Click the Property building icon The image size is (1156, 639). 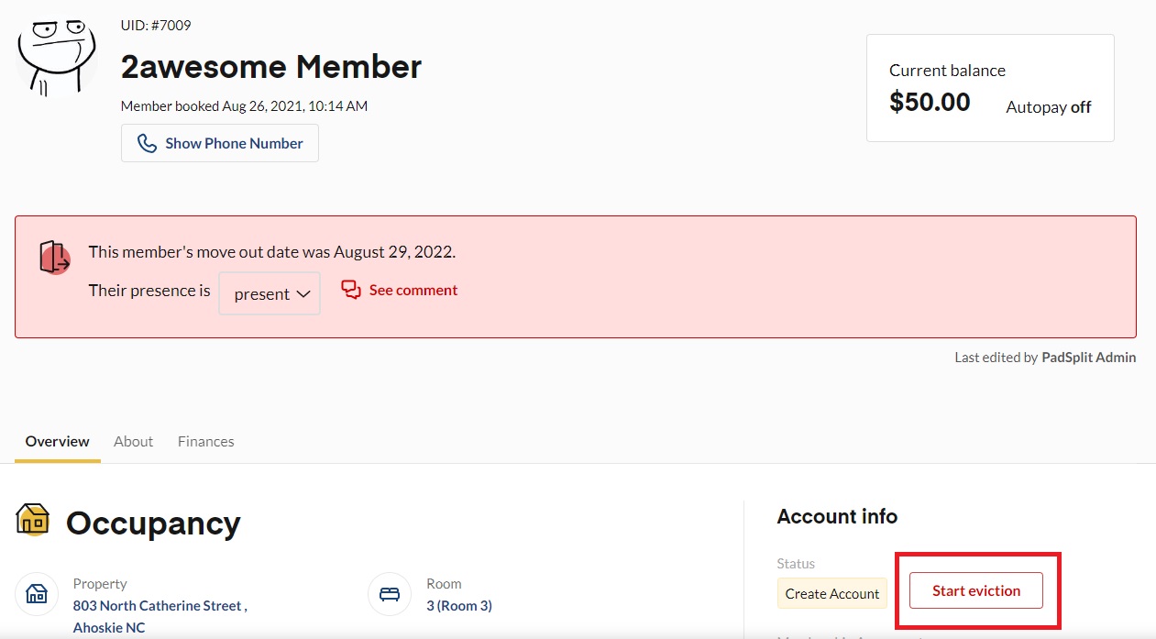37,594
